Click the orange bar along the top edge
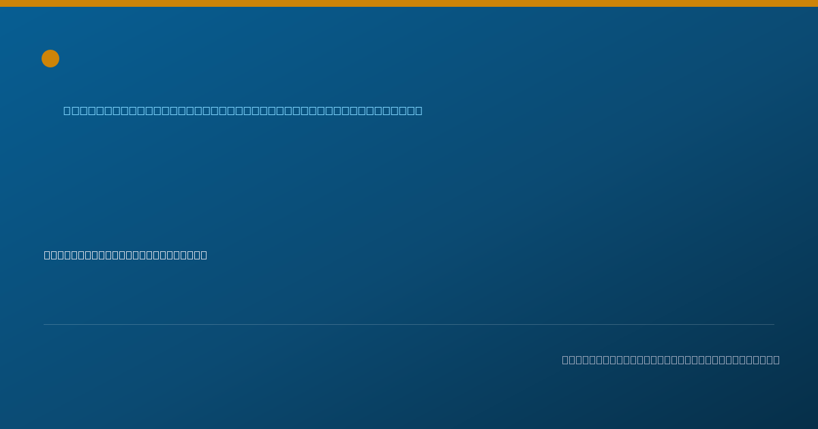This screenshot has height=429, width=818. click(409, 3)
